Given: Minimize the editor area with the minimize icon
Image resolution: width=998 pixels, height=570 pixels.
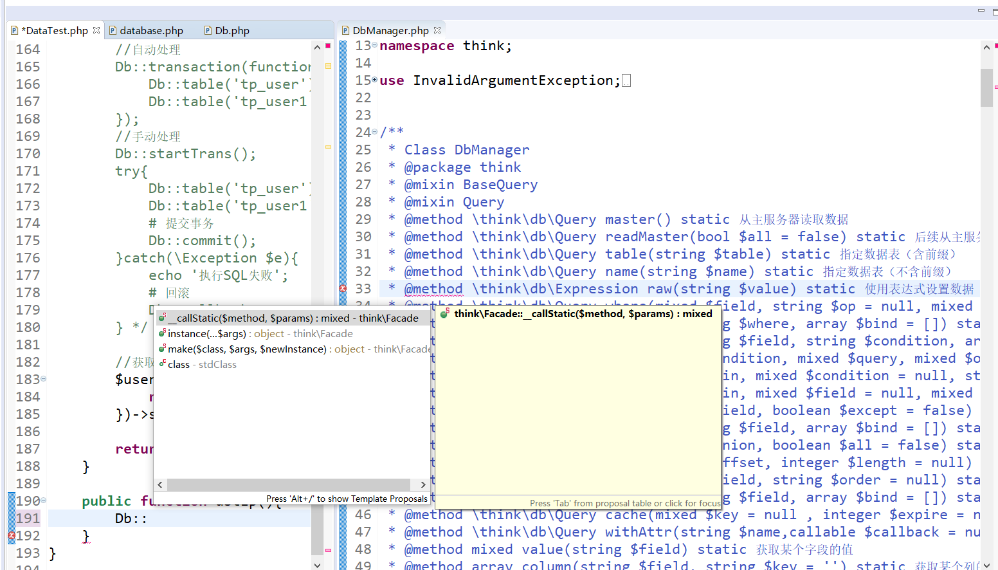Looking at the screenshot, I should [x=981, y=11].
